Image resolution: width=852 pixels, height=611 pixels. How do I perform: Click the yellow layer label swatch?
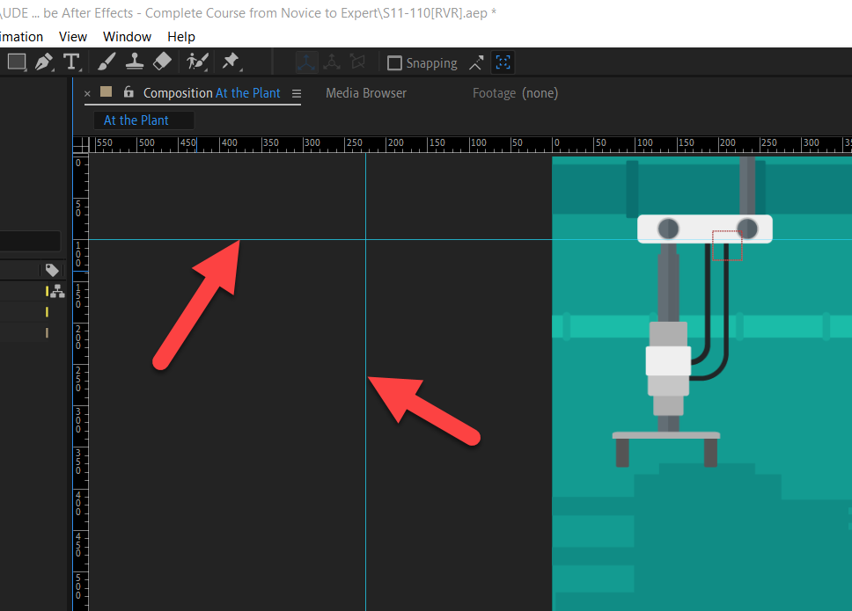[x=47, y=291]
